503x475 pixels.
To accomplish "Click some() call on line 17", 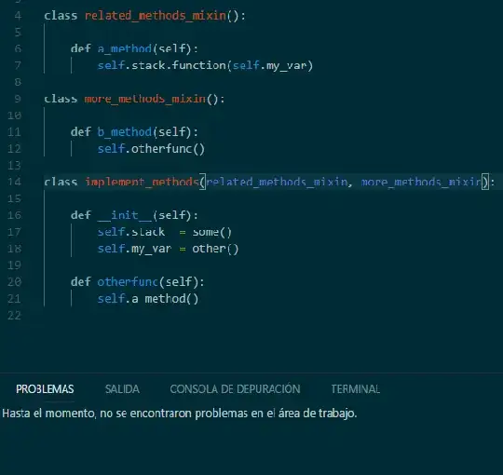I will (x=211, y=232).
